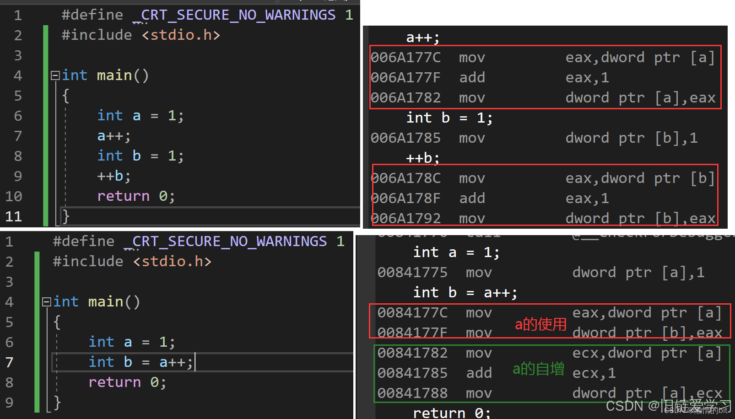The width and height of the screenshot is (735, 419).
Task: Click line number 11 in top editor
Action: click(14, 216)
